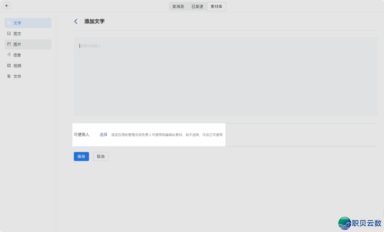Open the 图片 picture icon in sidebar
This screenshot has height=232, width=384.
(x=8, y=44)
